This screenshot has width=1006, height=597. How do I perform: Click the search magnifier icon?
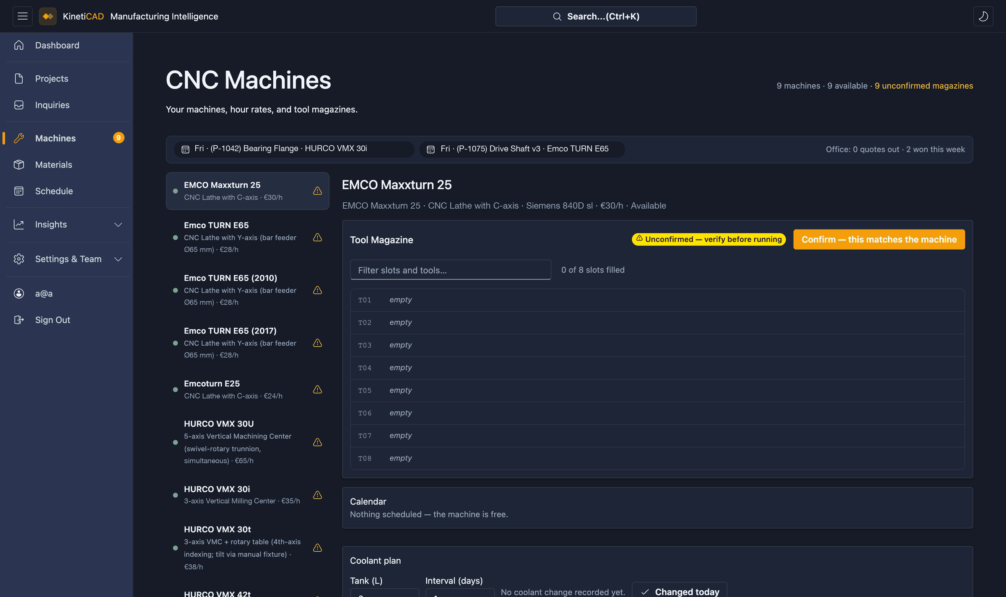[x=557, y=16]
